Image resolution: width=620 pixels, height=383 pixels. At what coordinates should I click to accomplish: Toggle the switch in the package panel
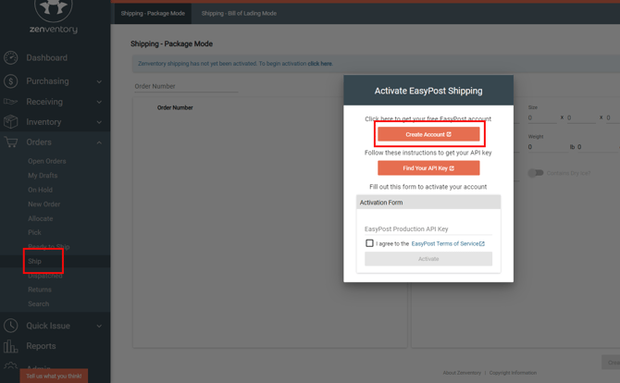535,173
